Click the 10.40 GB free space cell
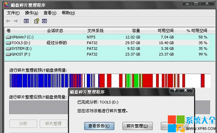 (166, 43)
